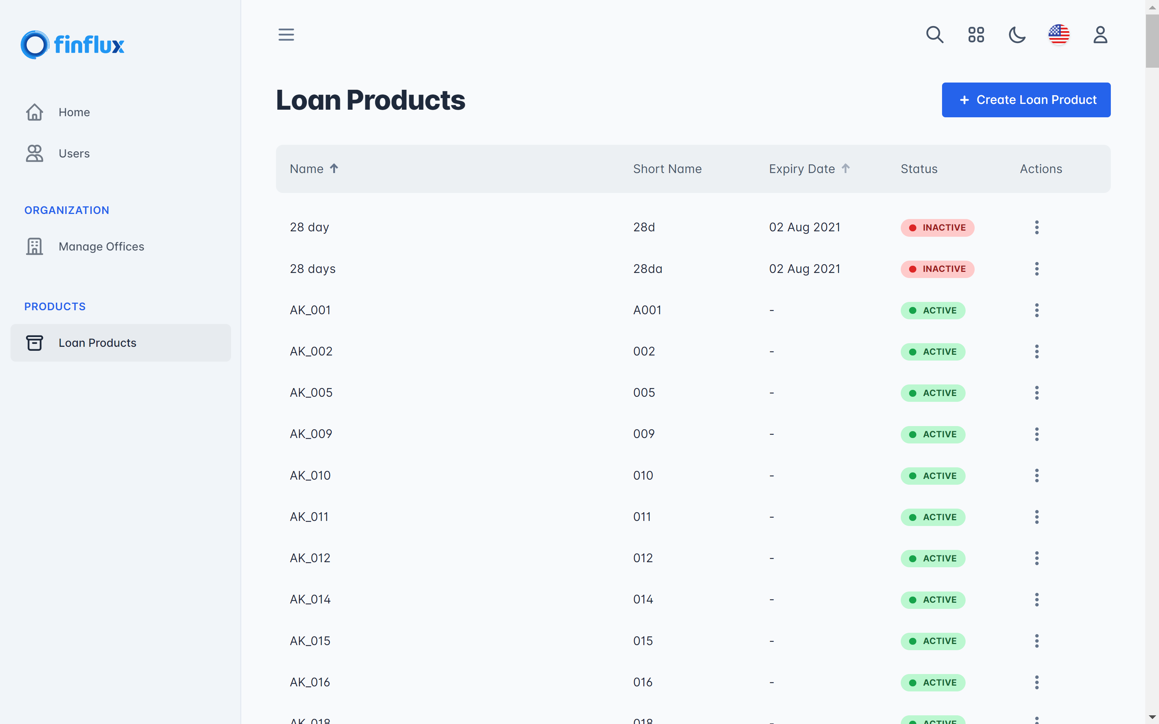Select the Manage Offices menu item

pyautogui.click(x=101, y=246)
